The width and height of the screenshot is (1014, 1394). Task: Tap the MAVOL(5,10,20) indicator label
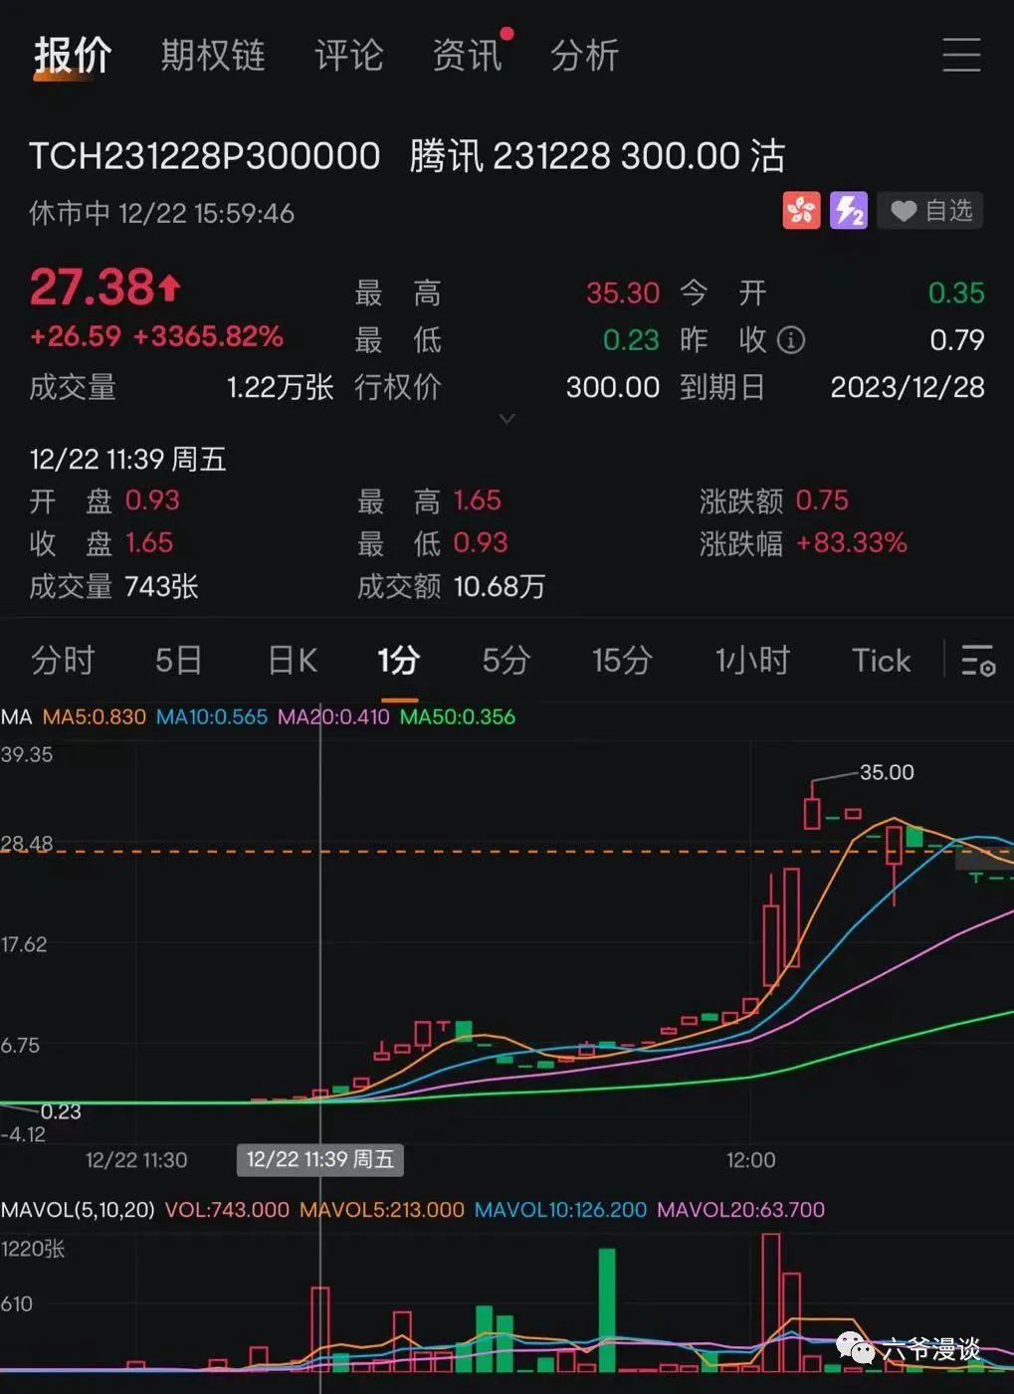pos(78,1210)
